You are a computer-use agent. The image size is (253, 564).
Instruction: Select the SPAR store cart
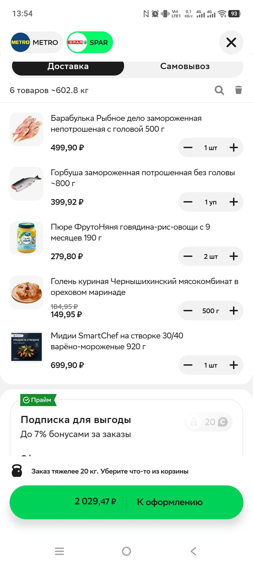click(x=90, y=42)
